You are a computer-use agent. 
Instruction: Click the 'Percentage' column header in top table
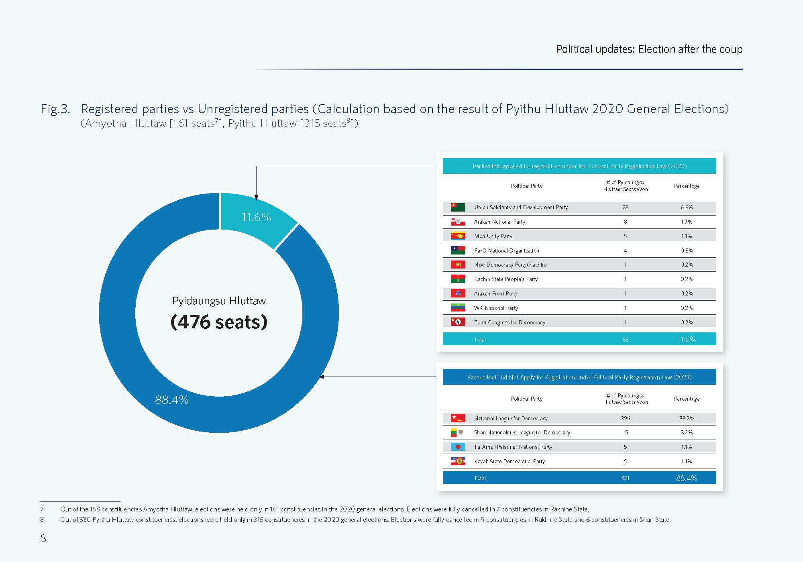click(687, 186)
